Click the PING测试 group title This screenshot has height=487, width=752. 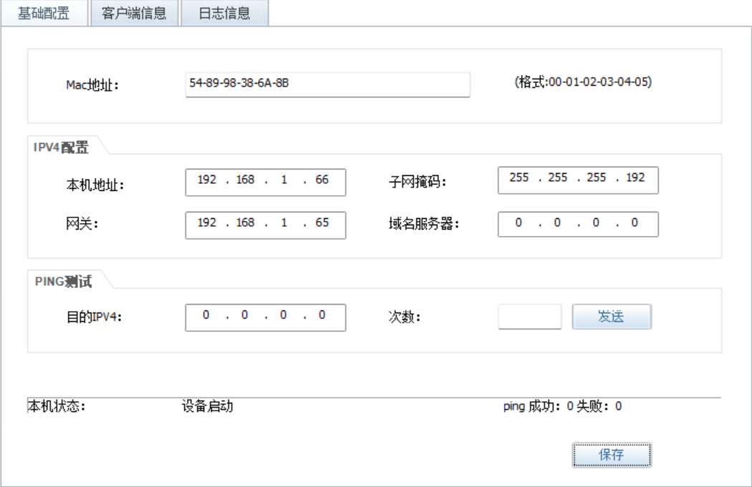[63, 281]
